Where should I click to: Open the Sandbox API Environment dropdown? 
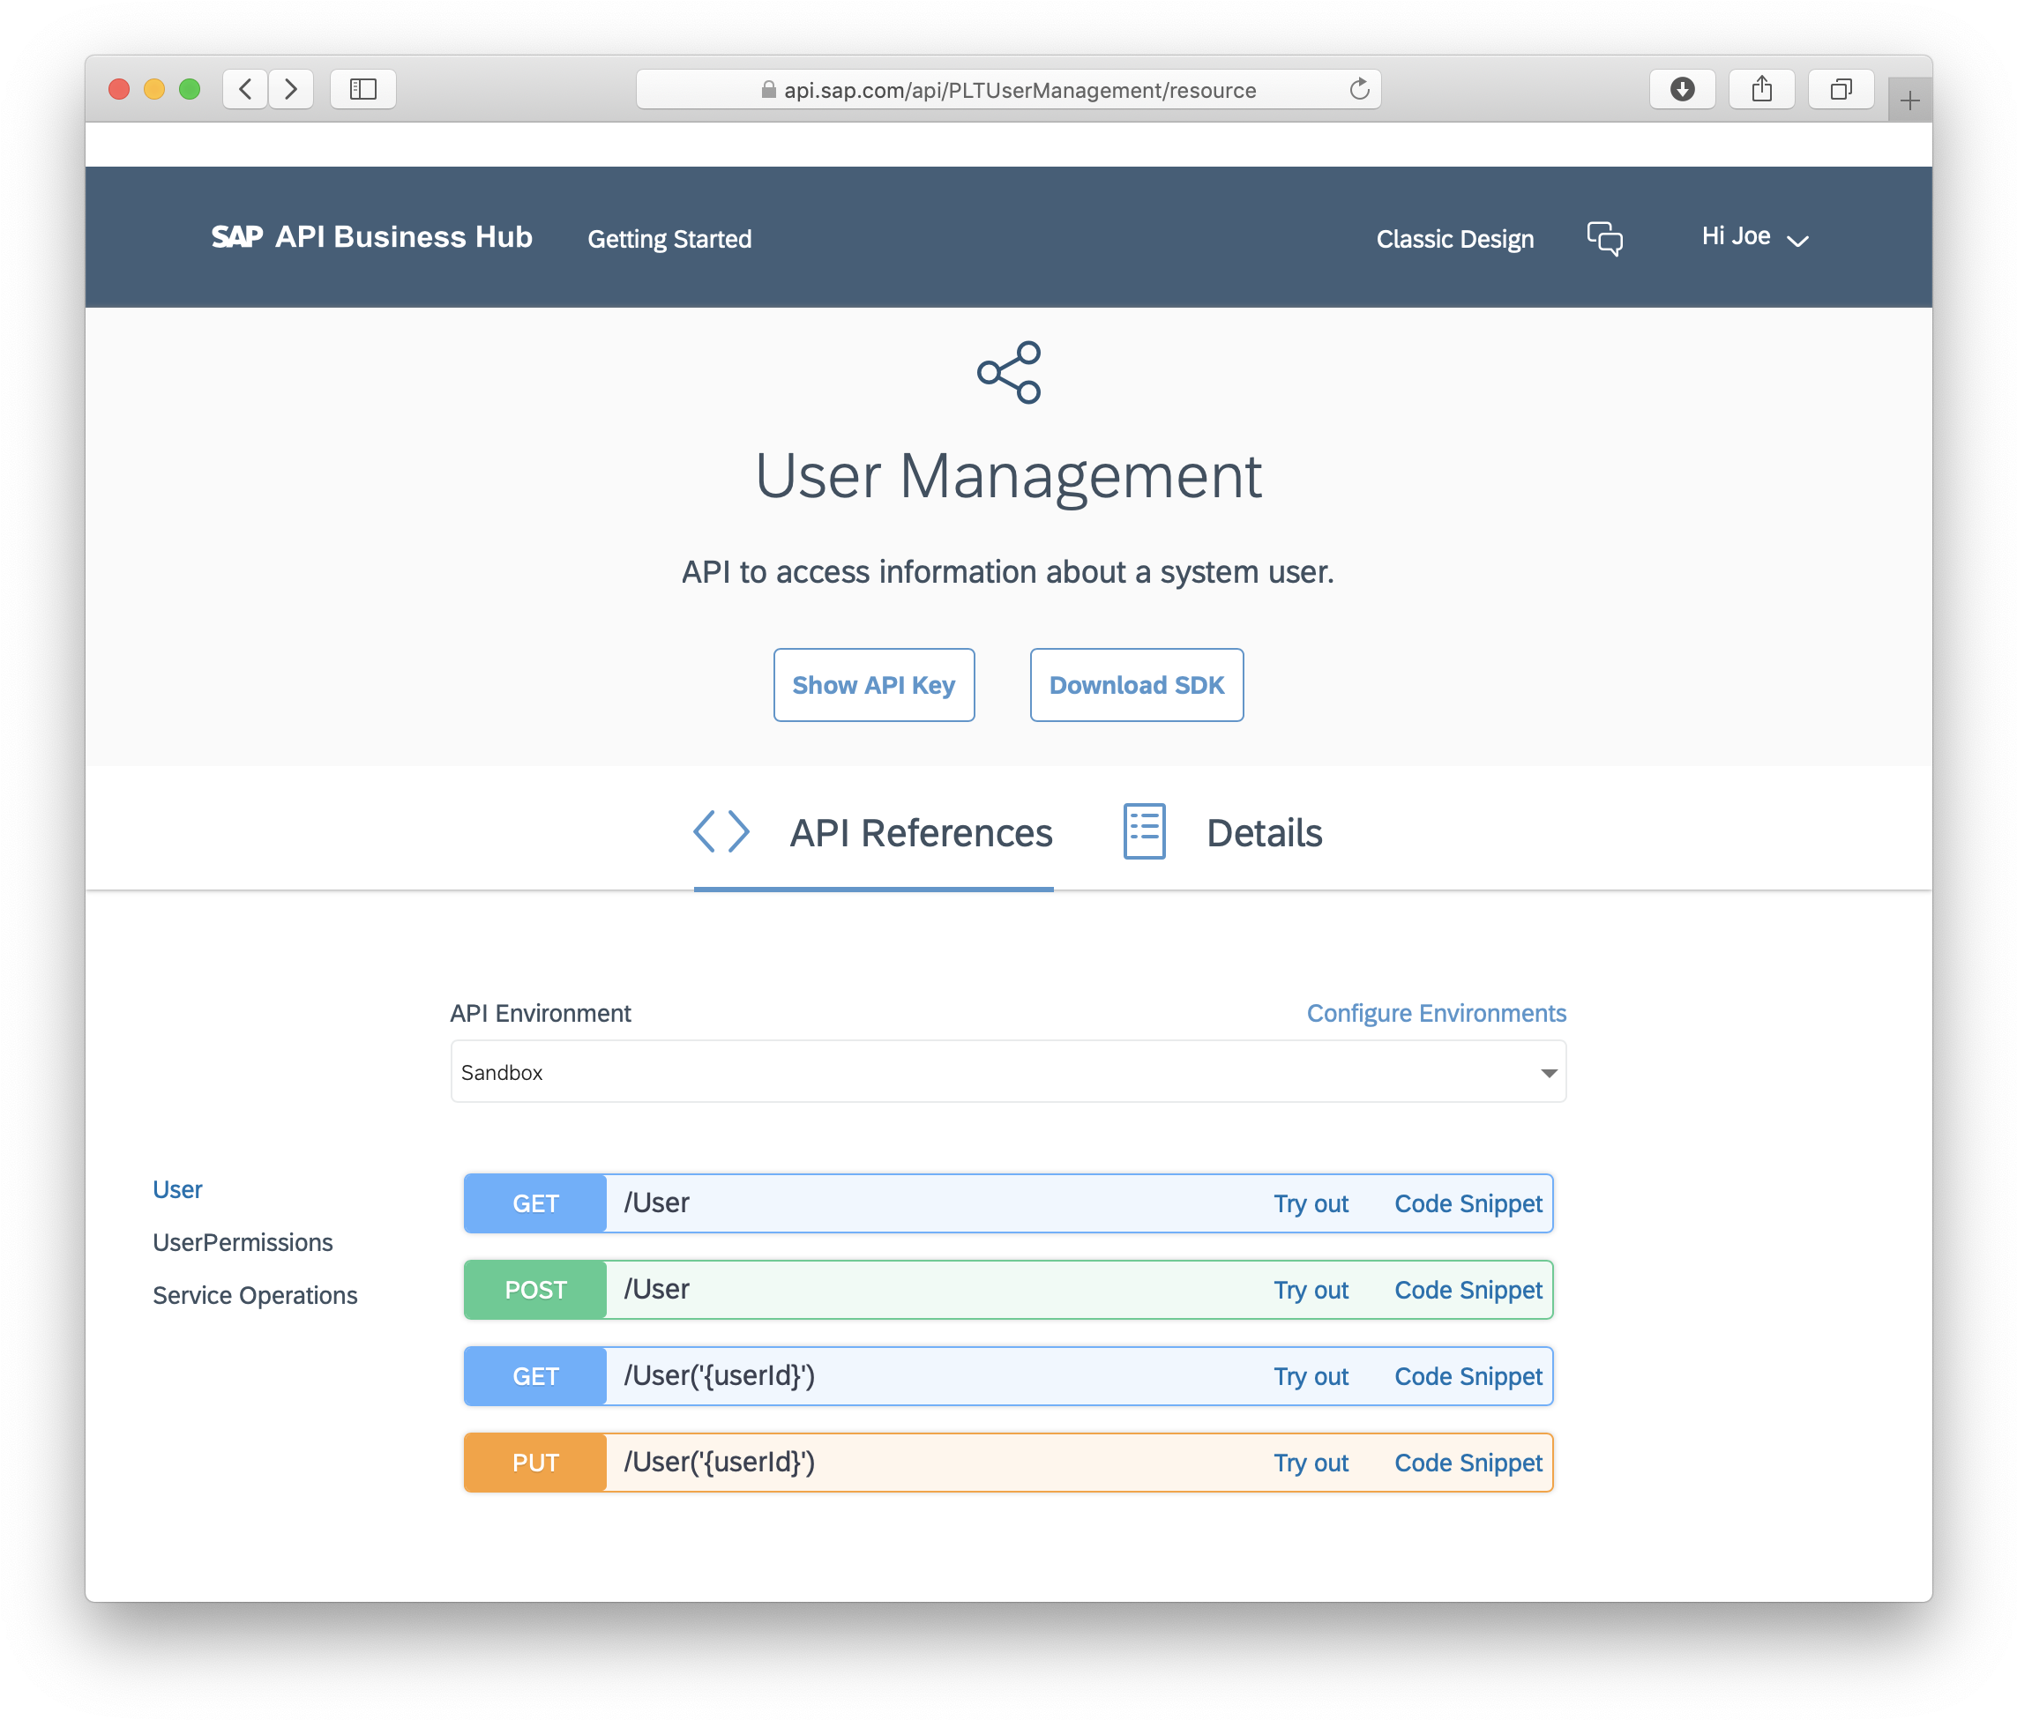1007,1071
